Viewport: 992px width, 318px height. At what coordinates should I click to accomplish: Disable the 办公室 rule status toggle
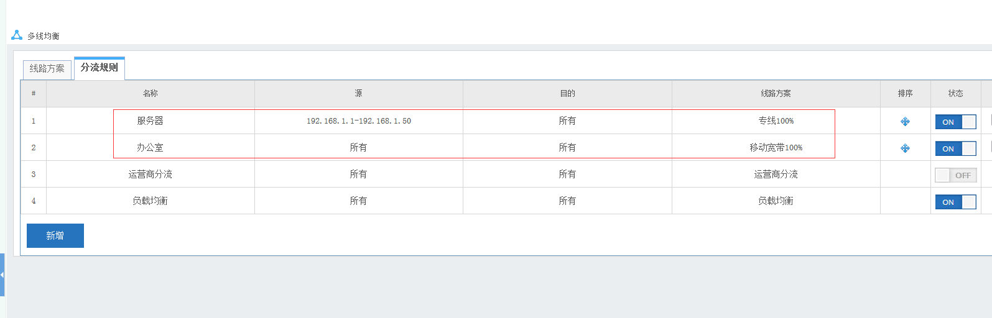[955, 148]
